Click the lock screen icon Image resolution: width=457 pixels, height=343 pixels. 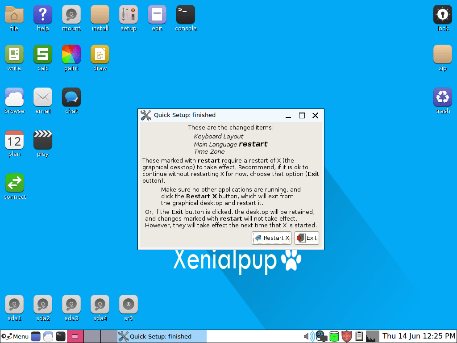point(442,15)
